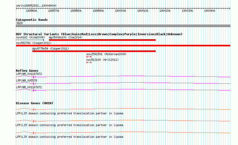The width and height of the screenshot is (238, 145).
Task: Click the 190020k ruler tick label
Action: coord(165,11)
